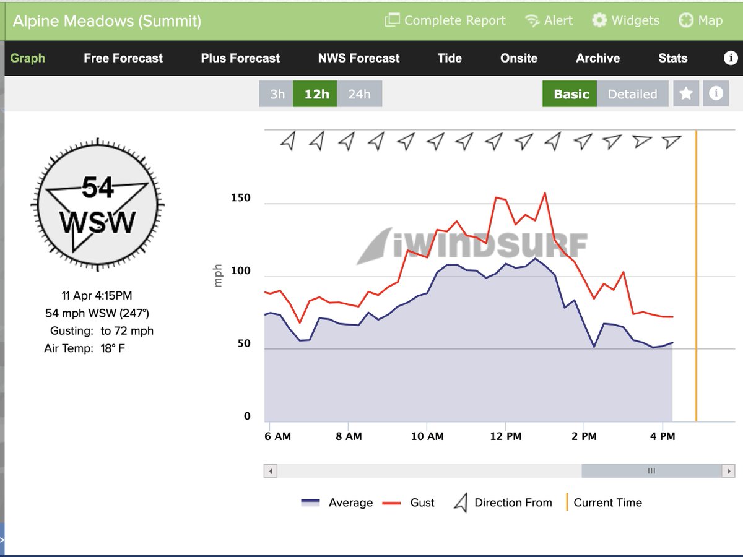The width and height of the screenshot is (743, 557).
Task: Toggle Direction From in the legend
Action: (502, 503)
